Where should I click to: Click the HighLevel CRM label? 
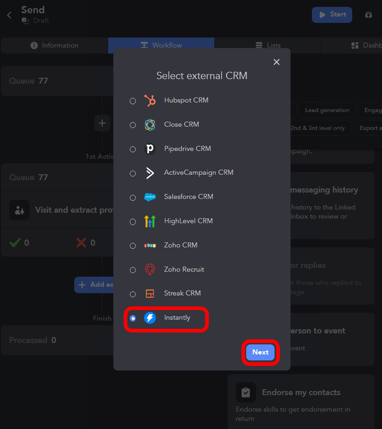click(189, 221)
